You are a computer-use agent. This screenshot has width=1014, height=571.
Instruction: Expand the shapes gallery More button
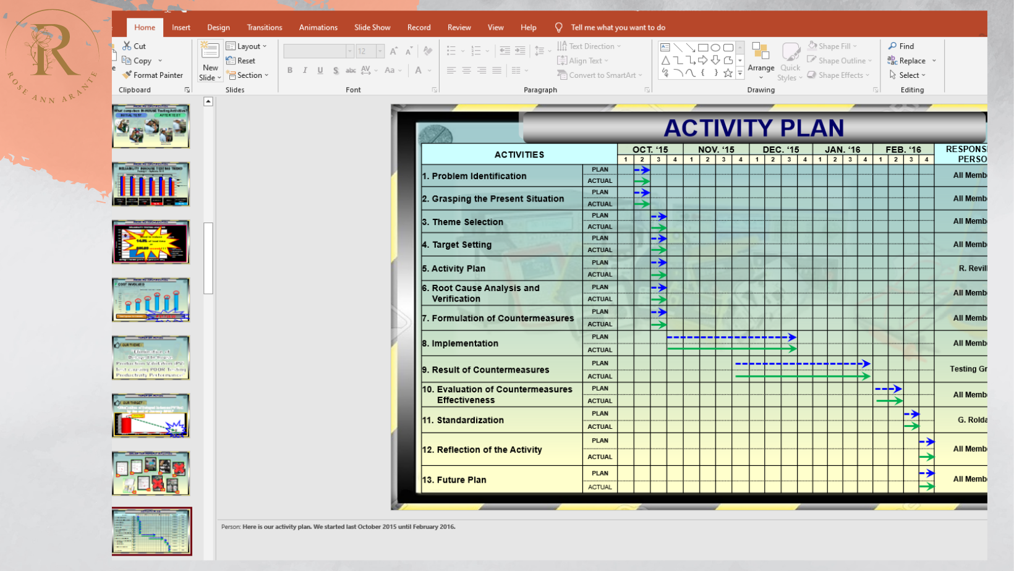click(740, 73)
